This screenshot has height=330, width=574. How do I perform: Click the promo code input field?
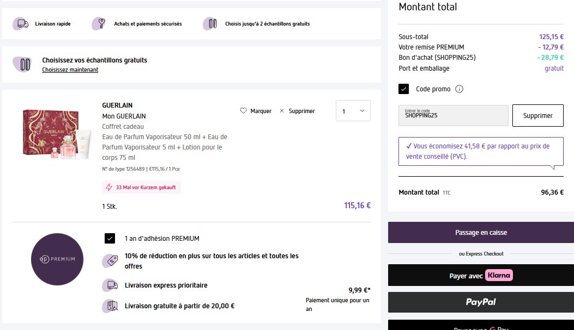coord(453,116)
